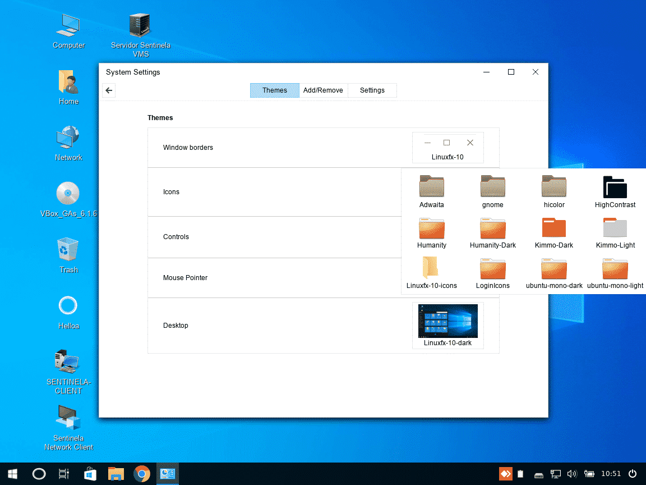The image size is (646, 485).
Task: Click the power button in the taskbar
Action: click(x=633, y=474)
